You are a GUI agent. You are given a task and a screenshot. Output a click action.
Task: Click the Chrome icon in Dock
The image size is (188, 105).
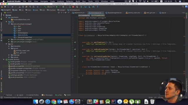click(53, 102)
